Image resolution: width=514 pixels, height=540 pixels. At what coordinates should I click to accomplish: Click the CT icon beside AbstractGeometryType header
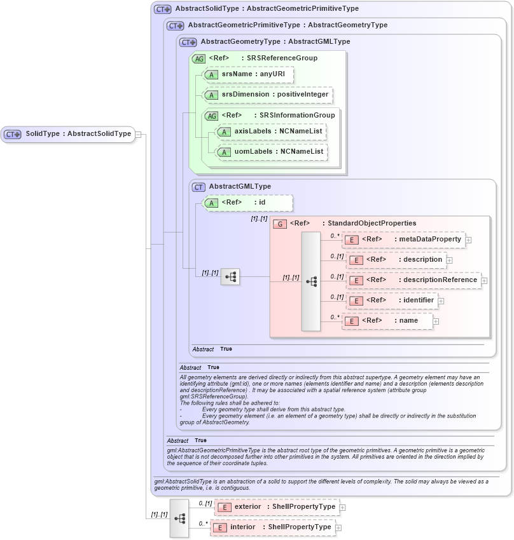pyautogui.click(x=188, y=43)
